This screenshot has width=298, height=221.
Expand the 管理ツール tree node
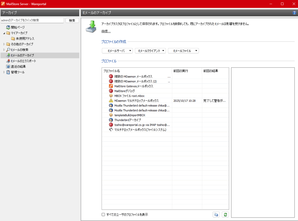click(4, 72)
